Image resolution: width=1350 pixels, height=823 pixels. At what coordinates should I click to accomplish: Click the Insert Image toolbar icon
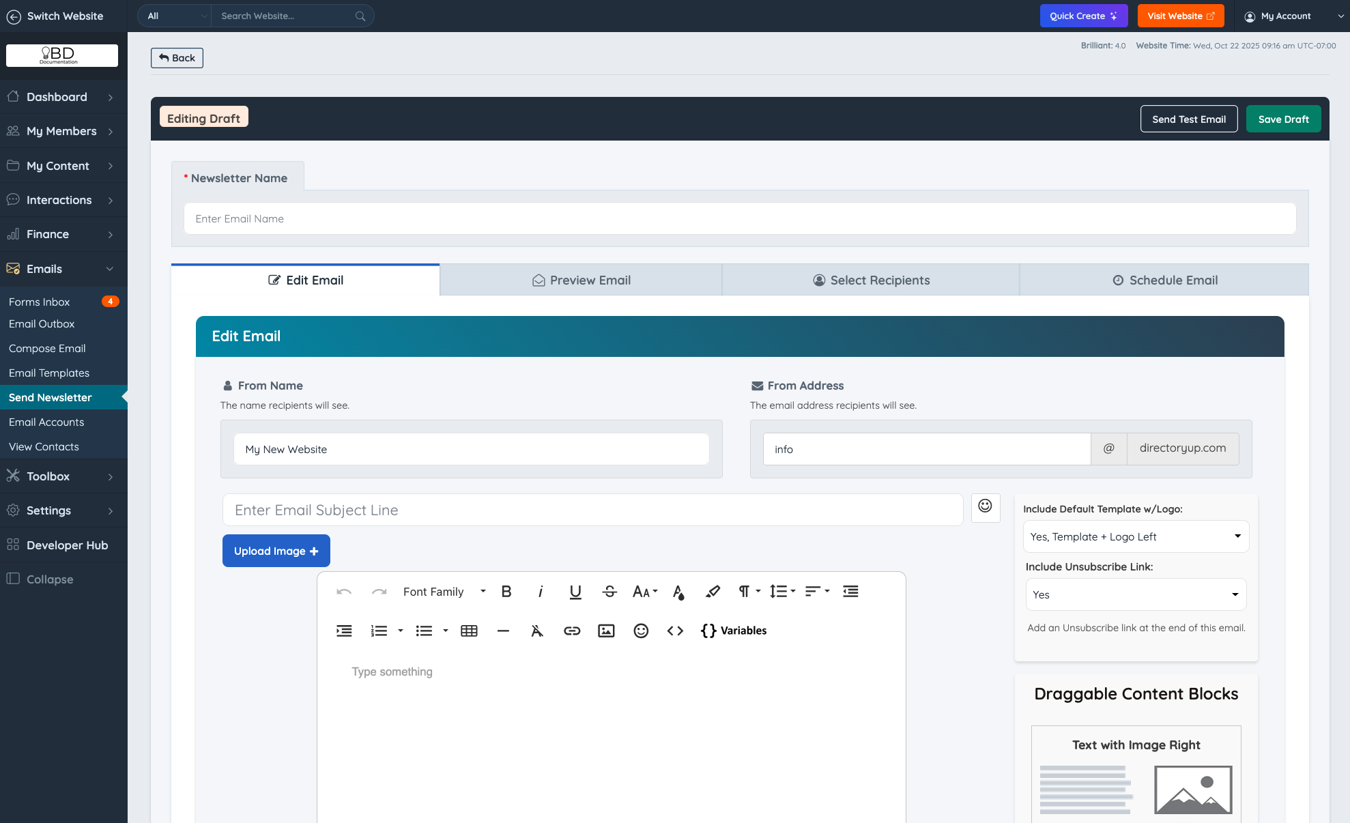pyautogui.click(x=606, y=631)
